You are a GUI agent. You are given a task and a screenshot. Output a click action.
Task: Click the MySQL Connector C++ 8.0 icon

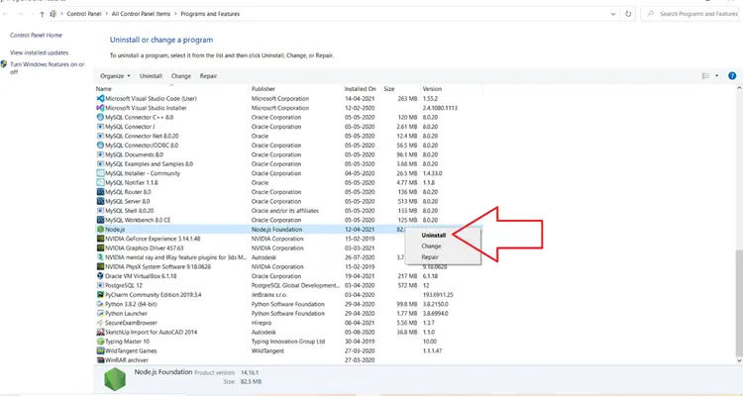tap(100, 117)
